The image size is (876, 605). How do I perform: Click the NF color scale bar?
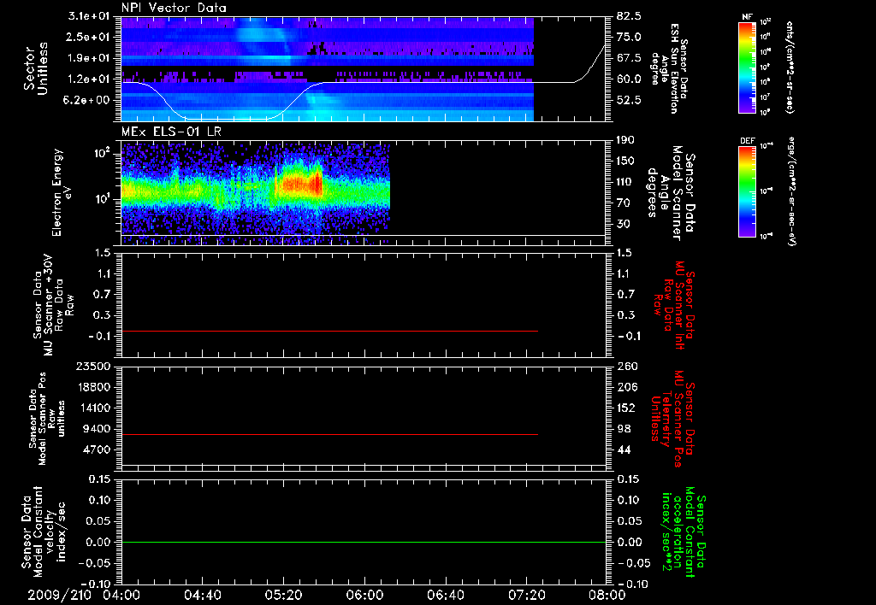pos(747,67)
